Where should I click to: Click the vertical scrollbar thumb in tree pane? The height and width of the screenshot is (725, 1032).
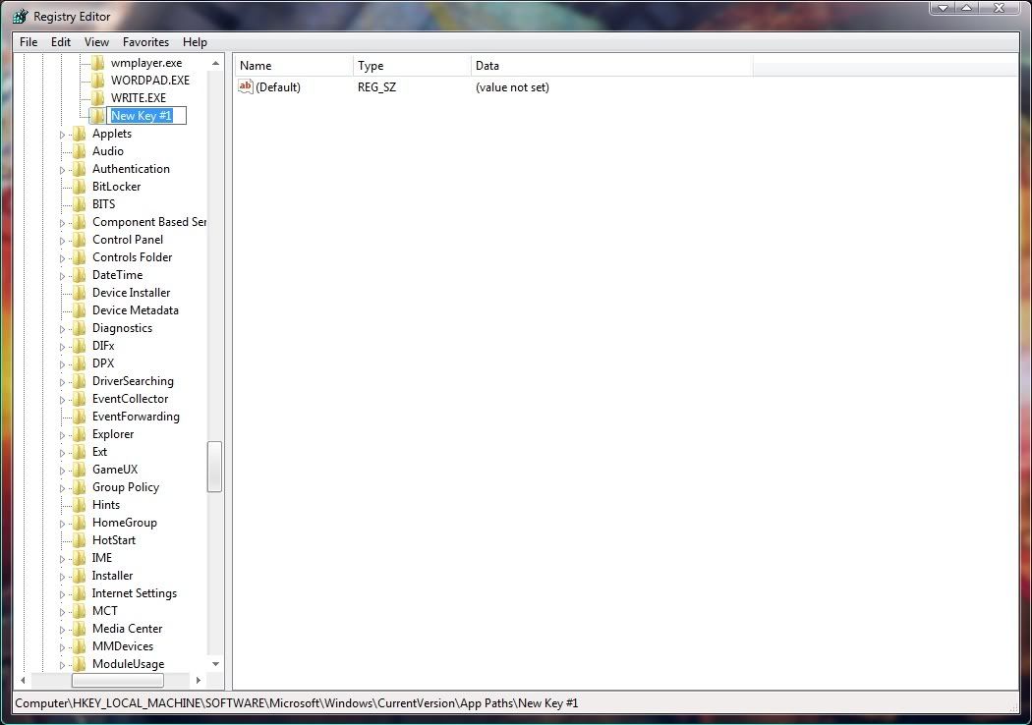pyautogui.click(x=214, y=467)
